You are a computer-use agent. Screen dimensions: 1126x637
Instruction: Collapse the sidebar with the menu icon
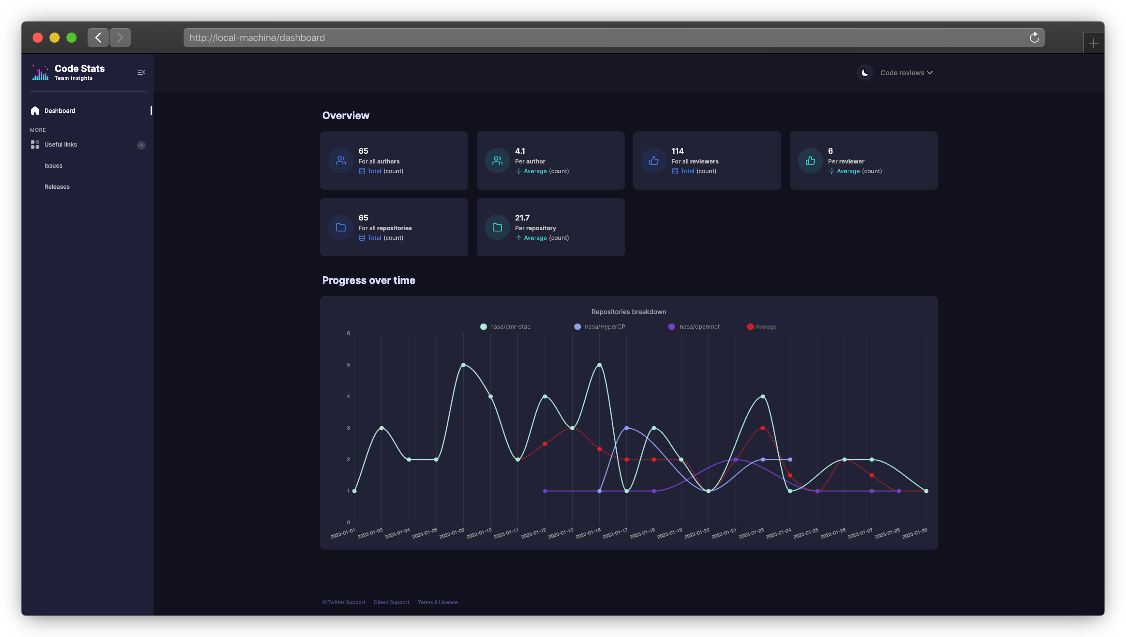pyautogui.click(x=141, y=73)
